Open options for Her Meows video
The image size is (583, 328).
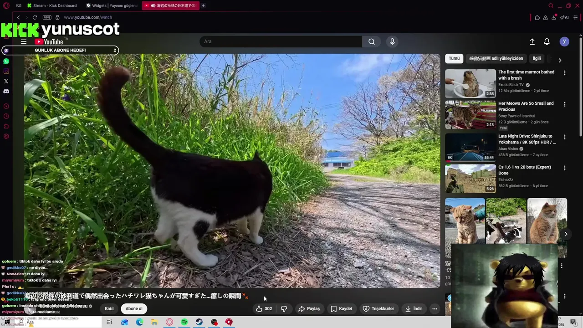(x=565, y=104)
